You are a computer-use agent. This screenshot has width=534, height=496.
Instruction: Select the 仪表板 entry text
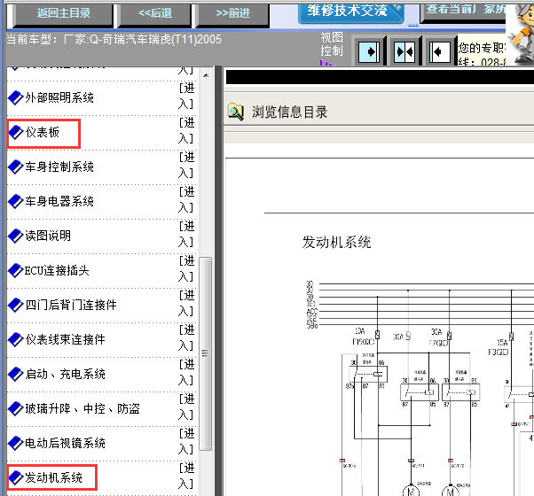(x=43, y=132)
